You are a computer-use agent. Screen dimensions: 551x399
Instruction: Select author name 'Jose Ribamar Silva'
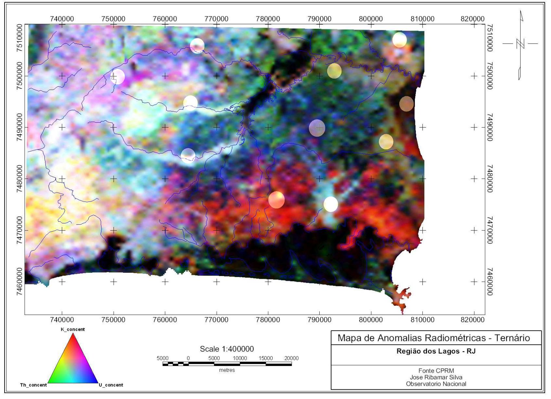[436, 377]
